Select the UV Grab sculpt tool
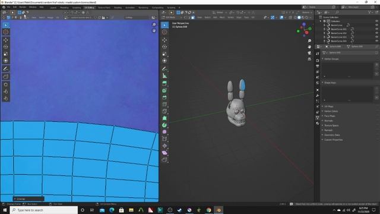Screen dimensions: 380x214 click(6, 84)
